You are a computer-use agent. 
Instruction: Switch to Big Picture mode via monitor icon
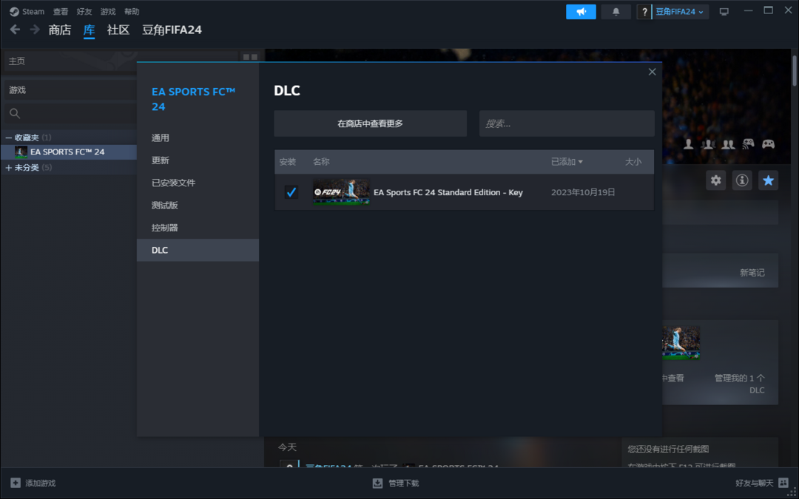pos(724,12)
